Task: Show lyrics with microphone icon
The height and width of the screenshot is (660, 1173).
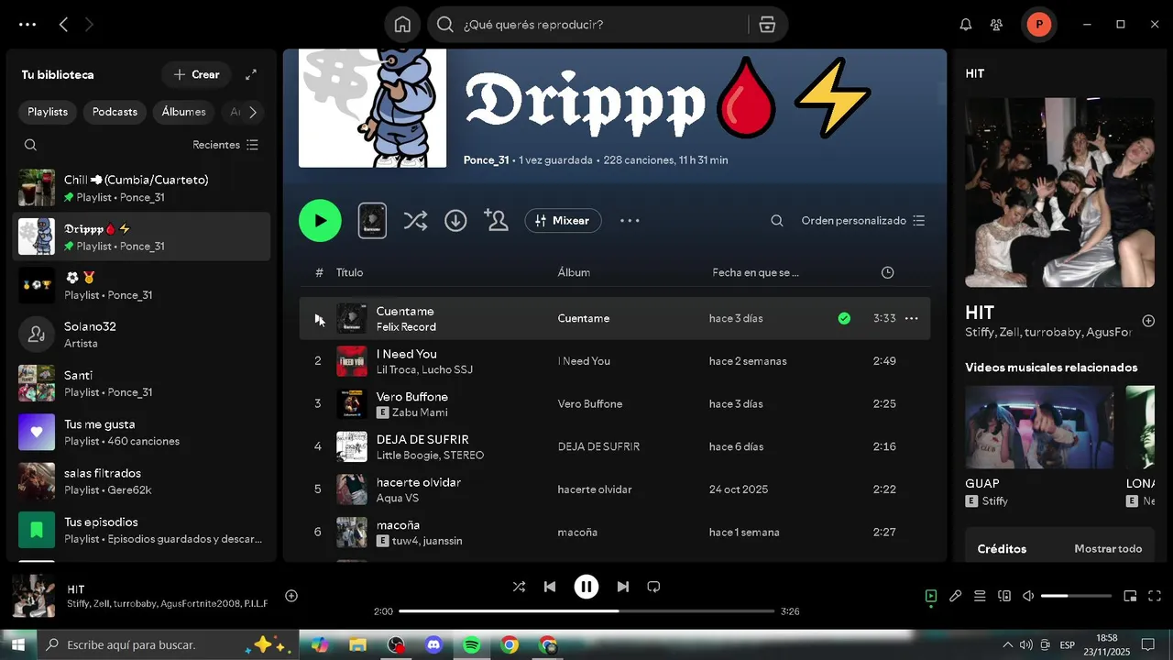Action: [x=955, y=596]
